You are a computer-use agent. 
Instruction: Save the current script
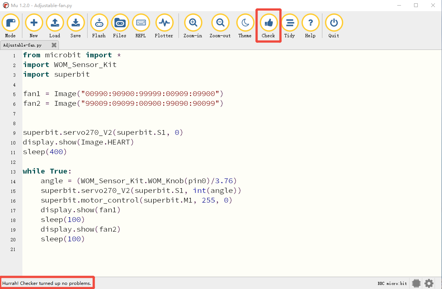76,26
